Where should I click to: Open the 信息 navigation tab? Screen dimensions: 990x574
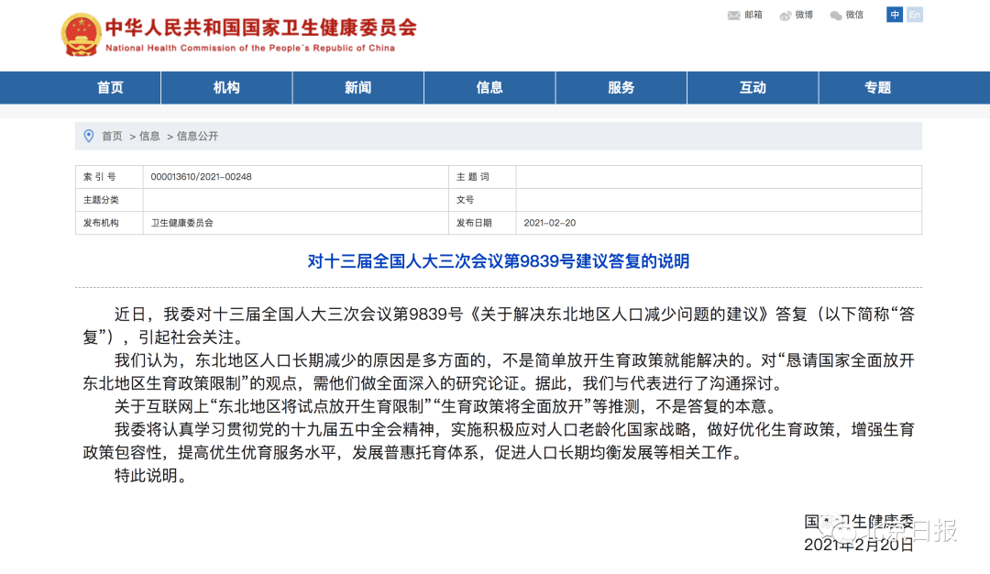pos(489,88)
